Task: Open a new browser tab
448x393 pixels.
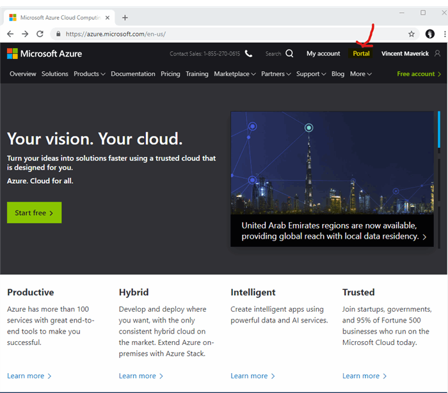Action: coord(125,18)
